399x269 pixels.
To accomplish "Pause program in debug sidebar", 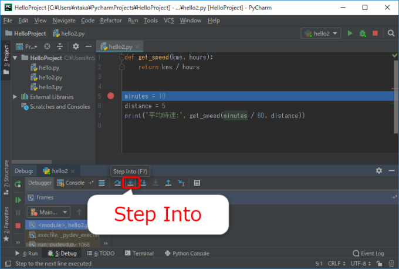I will click(18, 213).
